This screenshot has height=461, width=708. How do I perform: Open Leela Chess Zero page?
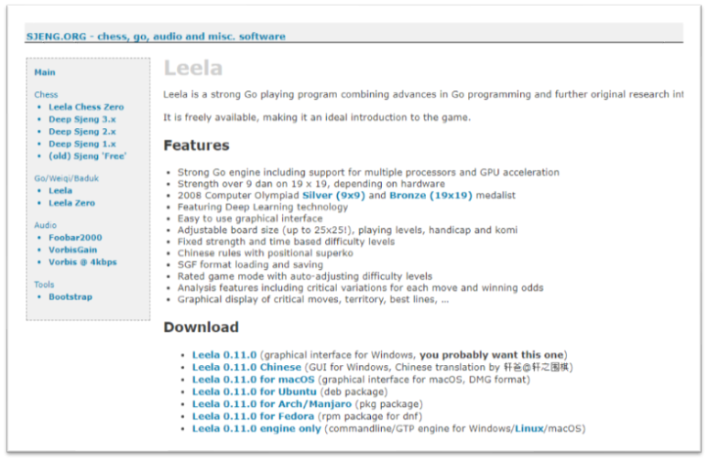click(x=86, y=107)
